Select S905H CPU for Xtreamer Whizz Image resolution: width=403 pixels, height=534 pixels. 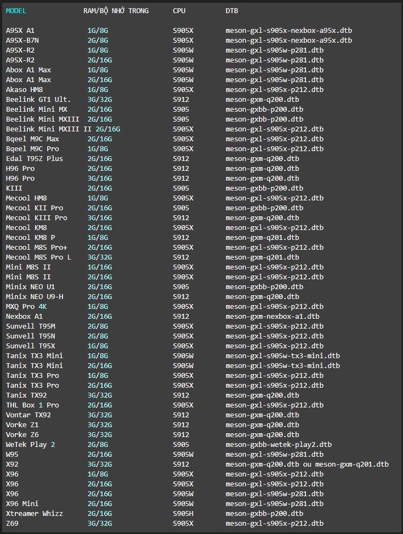pos(183,514)
